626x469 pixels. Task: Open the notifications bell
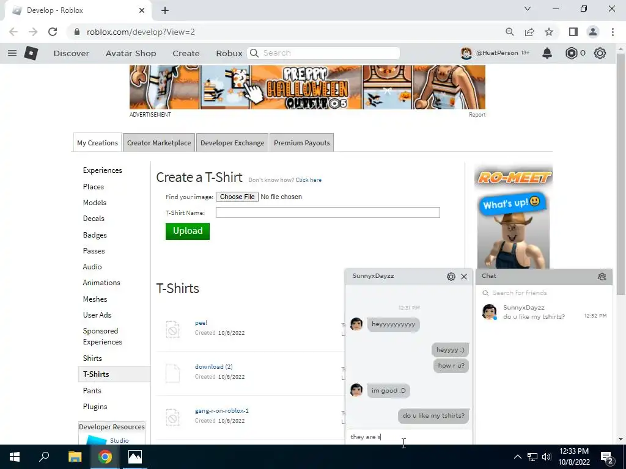click(547, 53)
